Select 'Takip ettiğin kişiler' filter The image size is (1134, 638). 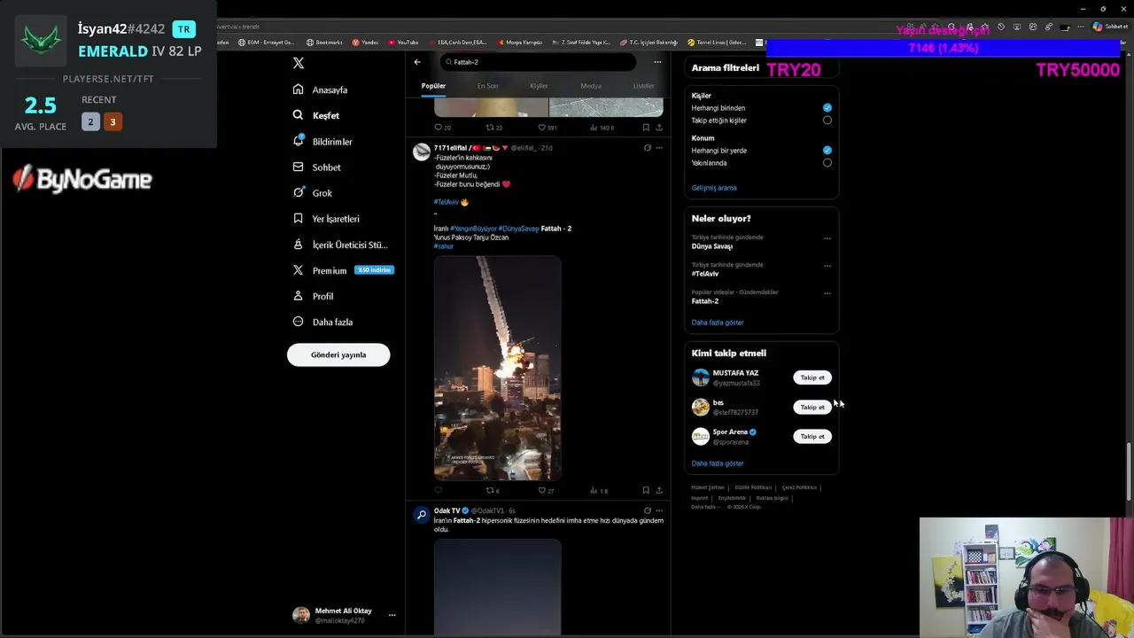point(827,121)
